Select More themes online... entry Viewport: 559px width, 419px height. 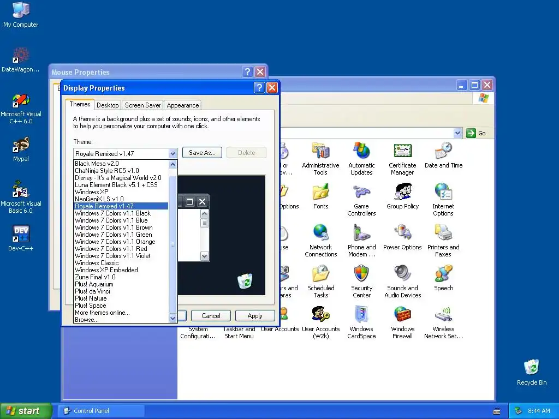point(121,313)
